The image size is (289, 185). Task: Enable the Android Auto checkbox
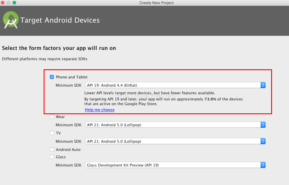click(52, 149)
